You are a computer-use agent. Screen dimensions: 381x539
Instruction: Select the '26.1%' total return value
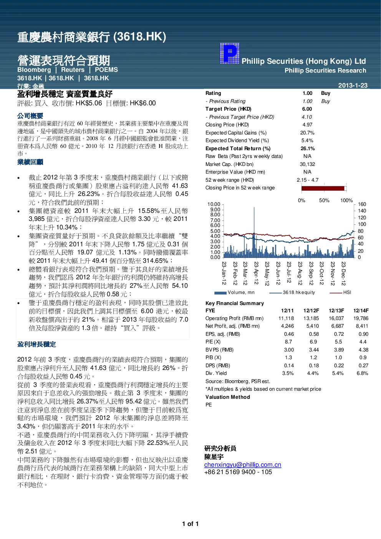coord(308,149)
